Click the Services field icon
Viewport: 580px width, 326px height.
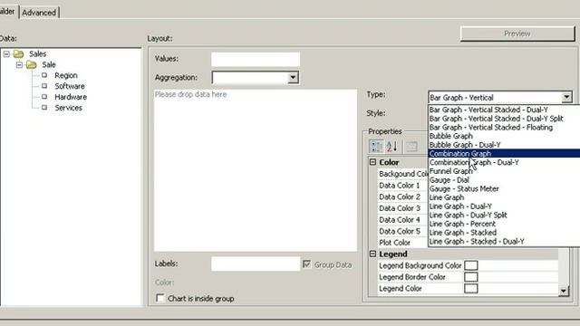(44, 107)
